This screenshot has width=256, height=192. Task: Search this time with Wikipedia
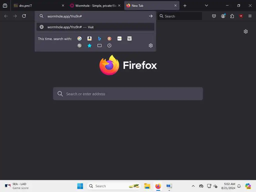click(129, 38)
